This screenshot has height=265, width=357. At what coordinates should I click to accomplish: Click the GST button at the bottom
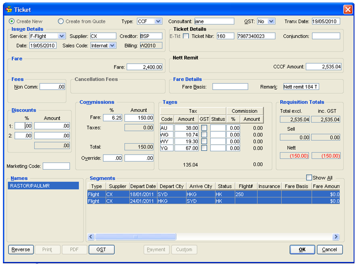pos(101,249)
